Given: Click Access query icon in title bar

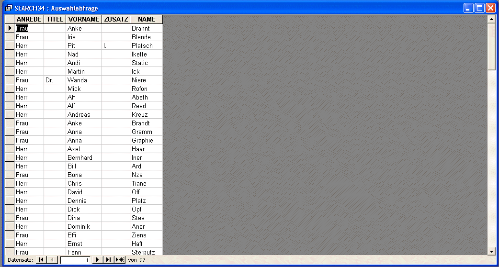Looking at the screenshot, I should (x=9, y=8).
